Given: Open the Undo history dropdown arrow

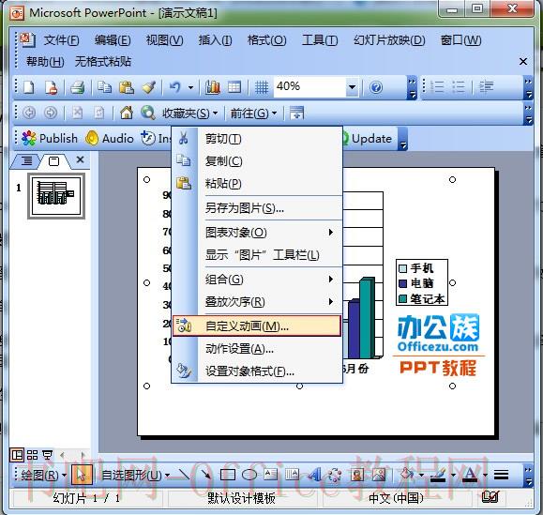Looking at the screenshot, I should [x=190, y=87].
